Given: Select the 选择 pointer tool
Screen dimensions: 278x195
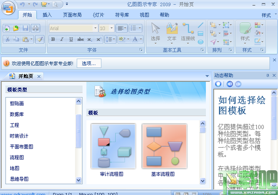Looking at the screenshot, I should pos(156,33).
